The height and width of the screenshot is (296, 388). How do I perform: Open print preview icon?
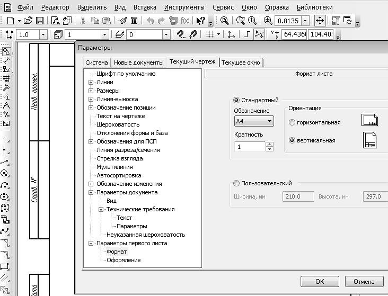[56, 21]
